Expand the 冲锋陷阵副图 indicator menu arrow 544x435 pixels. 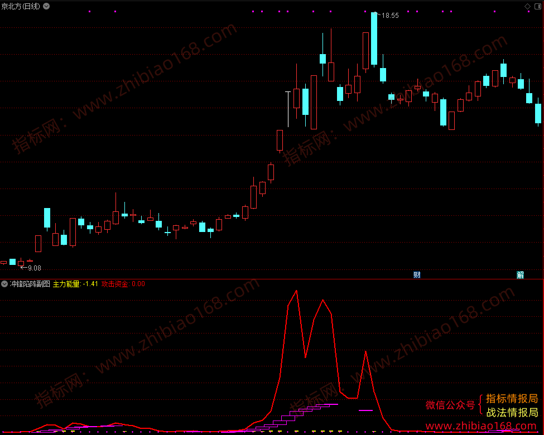pyautogui.click(x=4, y=284)
